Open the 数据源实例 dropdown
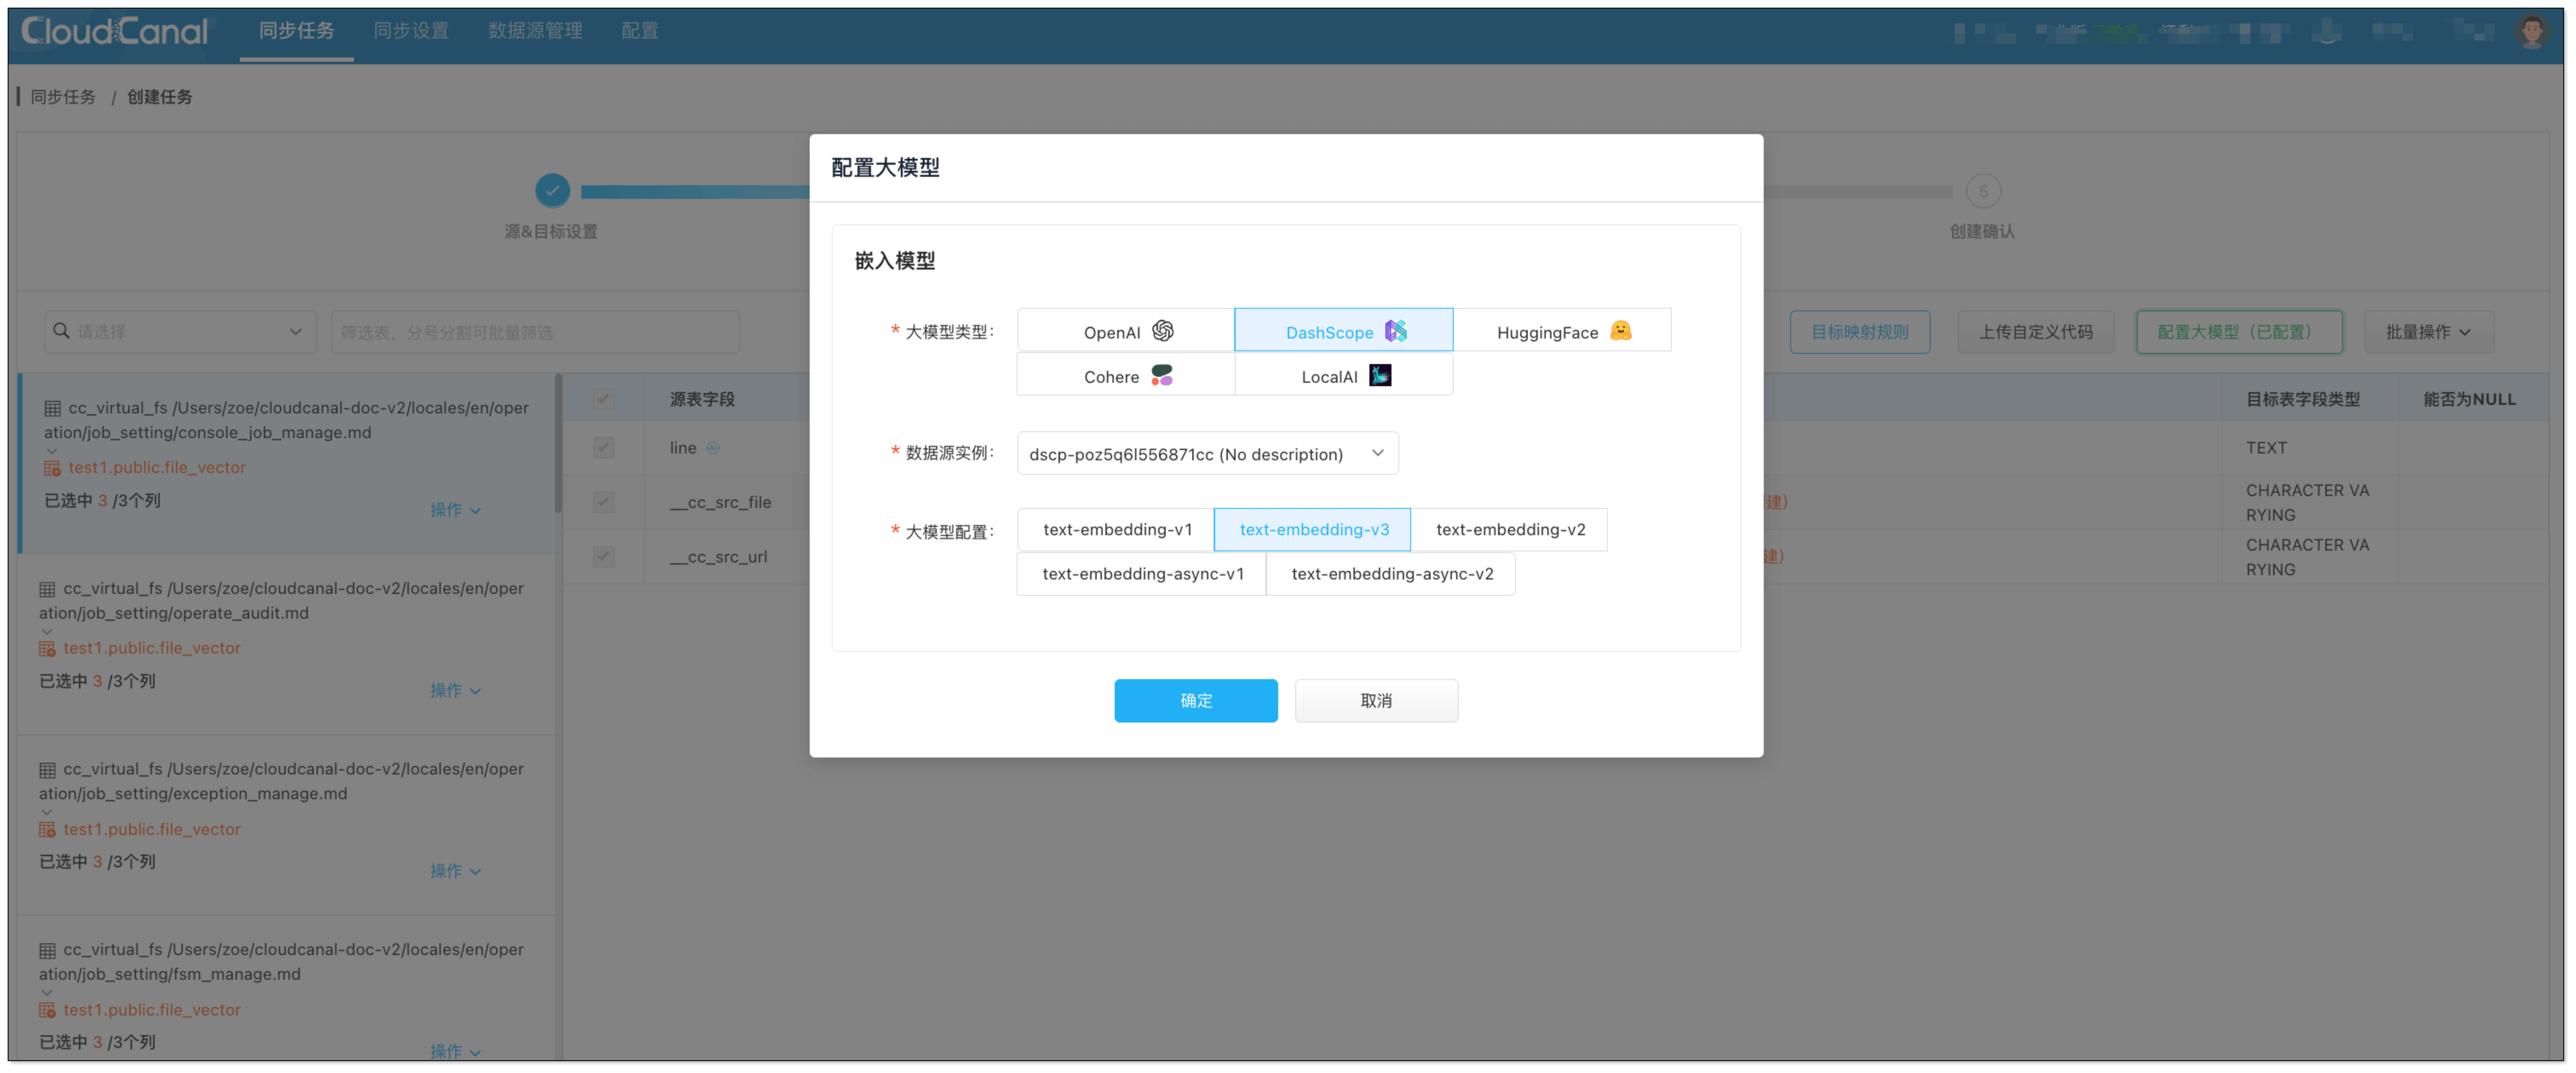 tap(1207, 454)
